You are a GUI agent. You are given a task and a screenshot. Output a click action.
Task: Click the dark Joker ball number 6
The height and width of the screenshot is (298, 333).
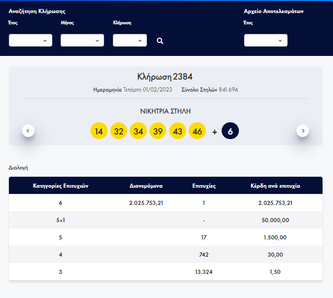click(230, 131)
